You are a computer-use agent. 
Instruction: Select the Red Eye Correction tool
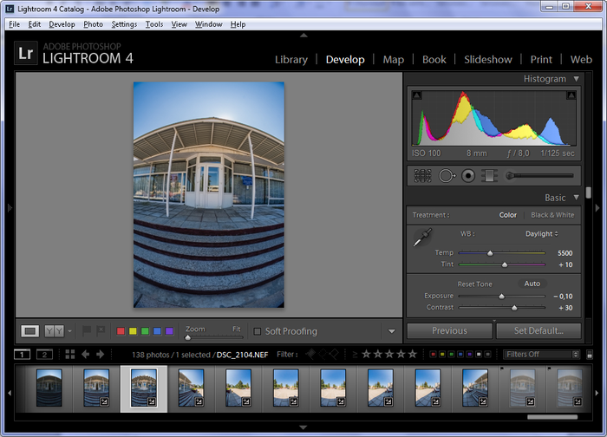click(x=468, y=176)
